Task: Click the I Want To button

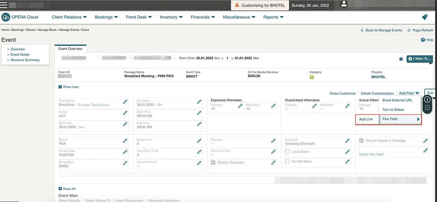Action: 420,59
